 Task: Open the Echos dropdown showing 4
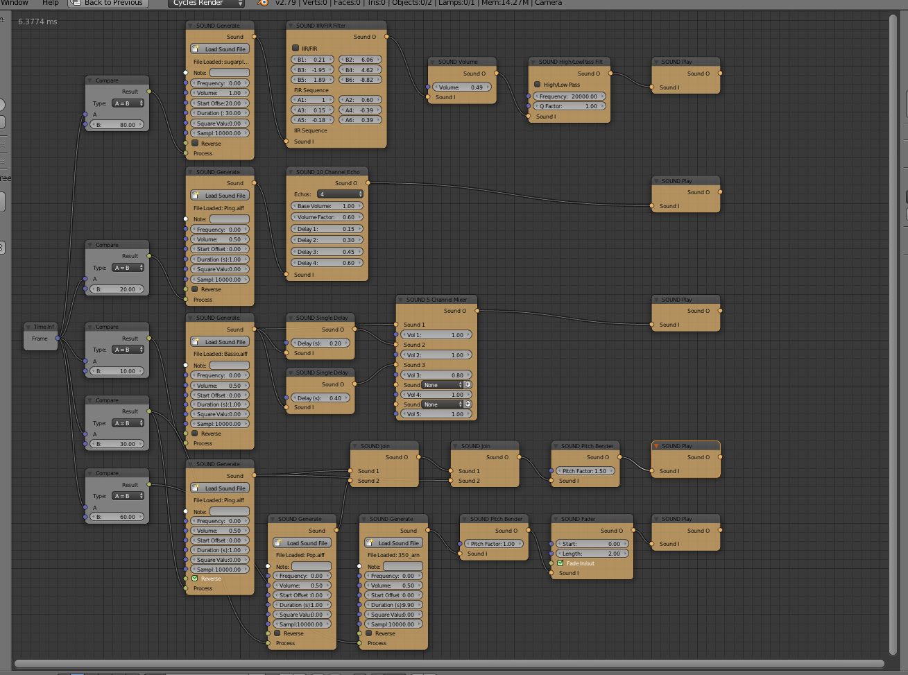[x=340, y=194]
